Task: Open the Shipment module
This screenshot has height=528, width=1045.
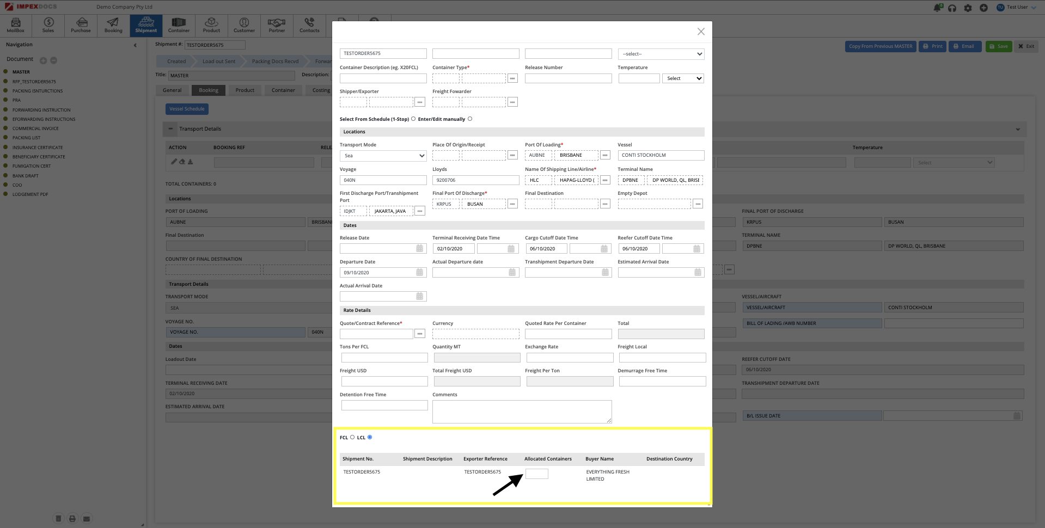Action: [146, 25]
